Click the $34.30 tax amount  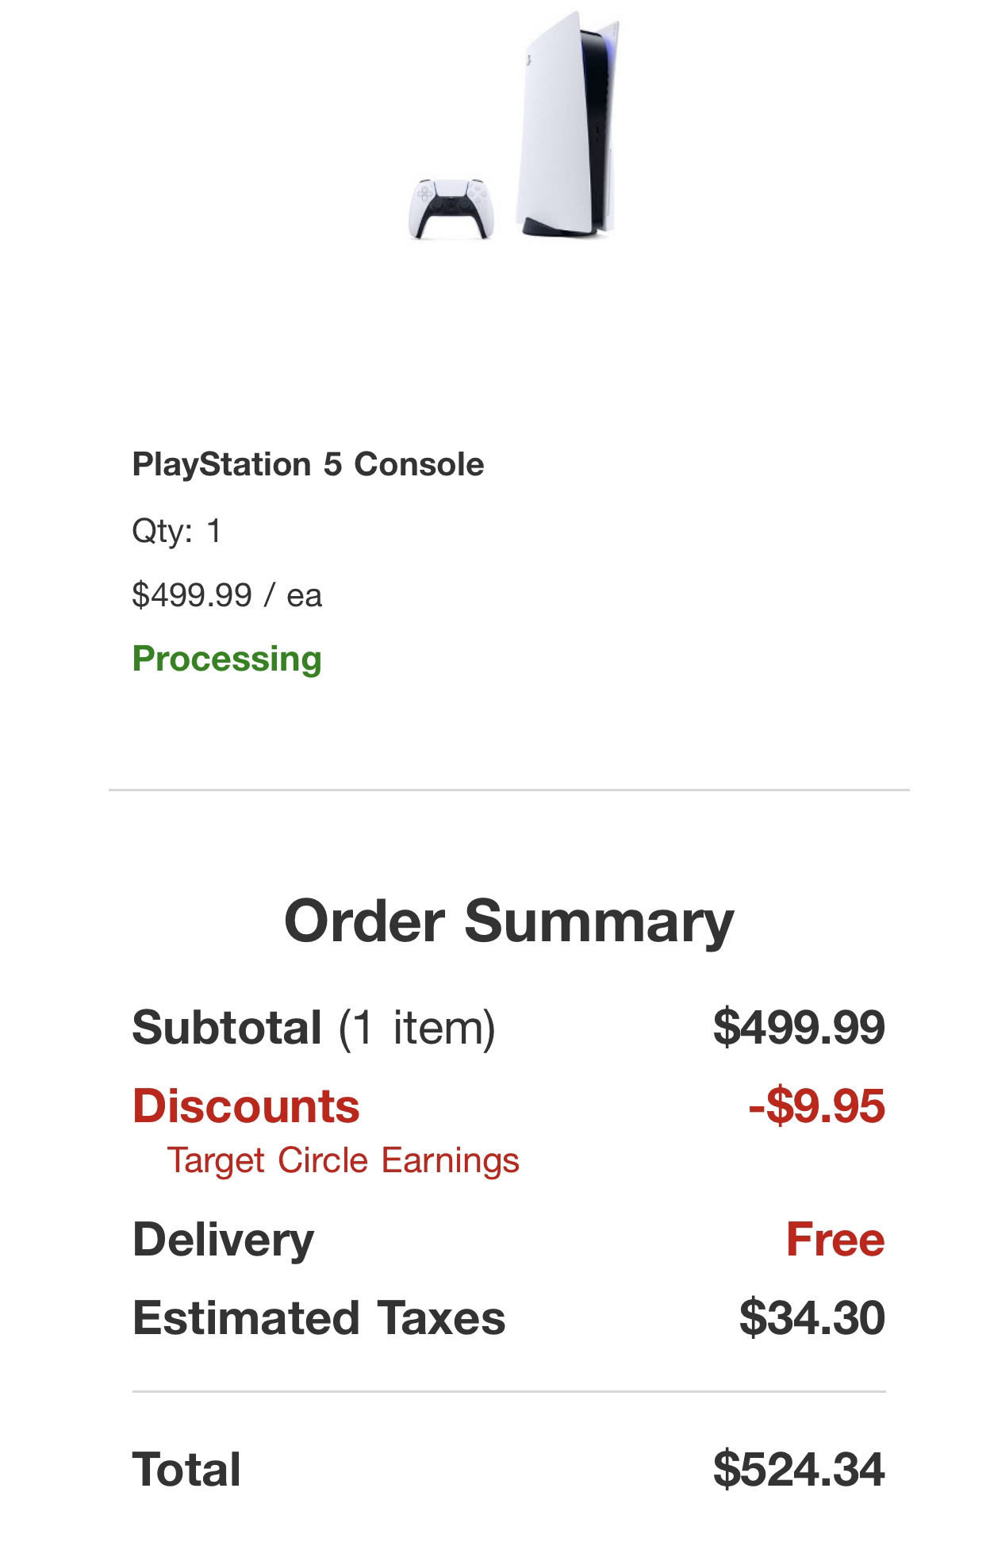point(812,1317)
